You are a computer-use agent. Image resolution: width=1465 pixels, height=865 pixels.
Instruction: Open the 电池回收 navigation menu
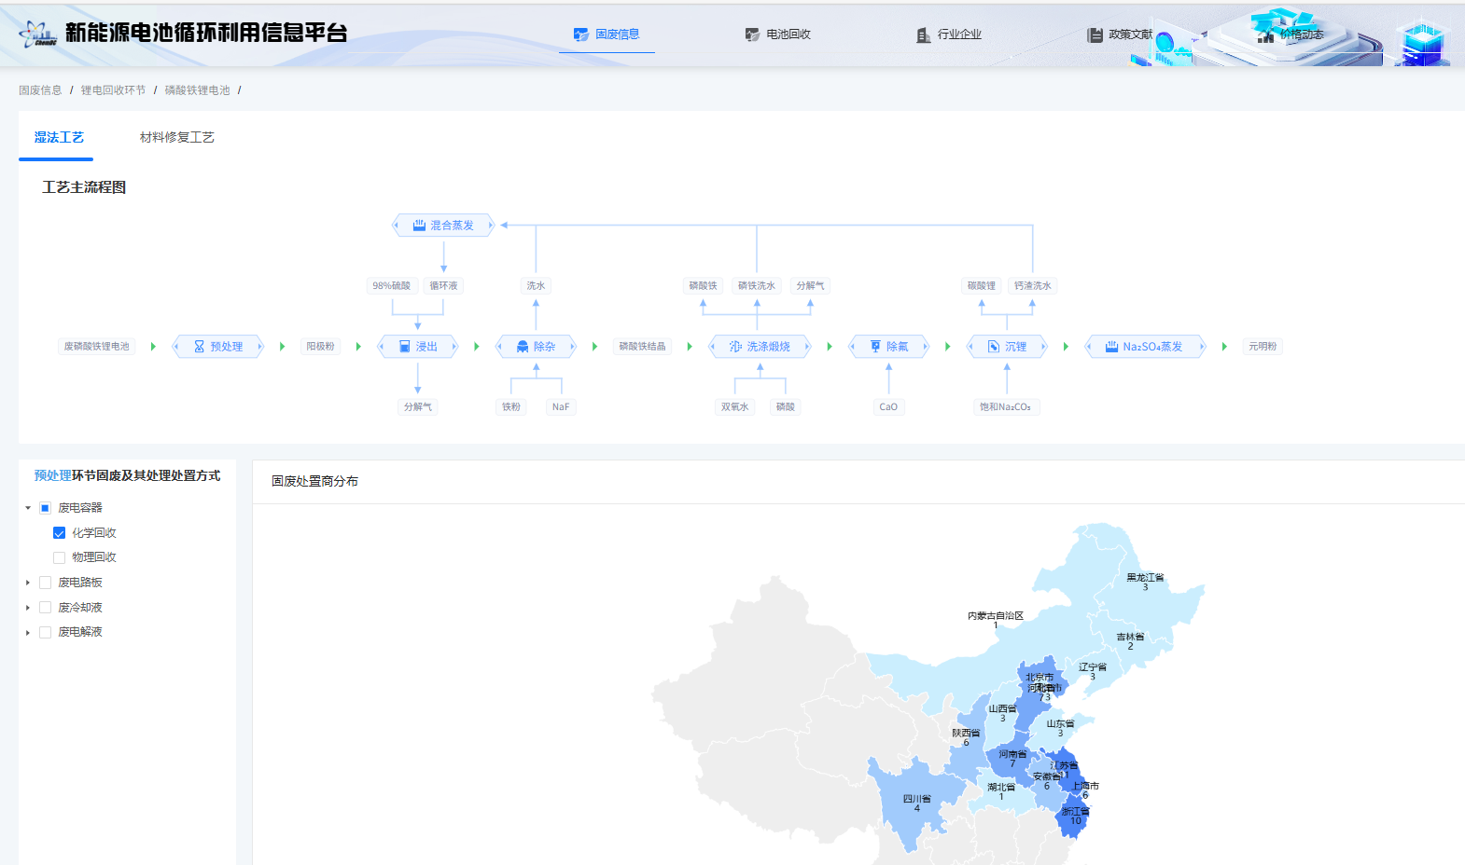click(778, 34)
